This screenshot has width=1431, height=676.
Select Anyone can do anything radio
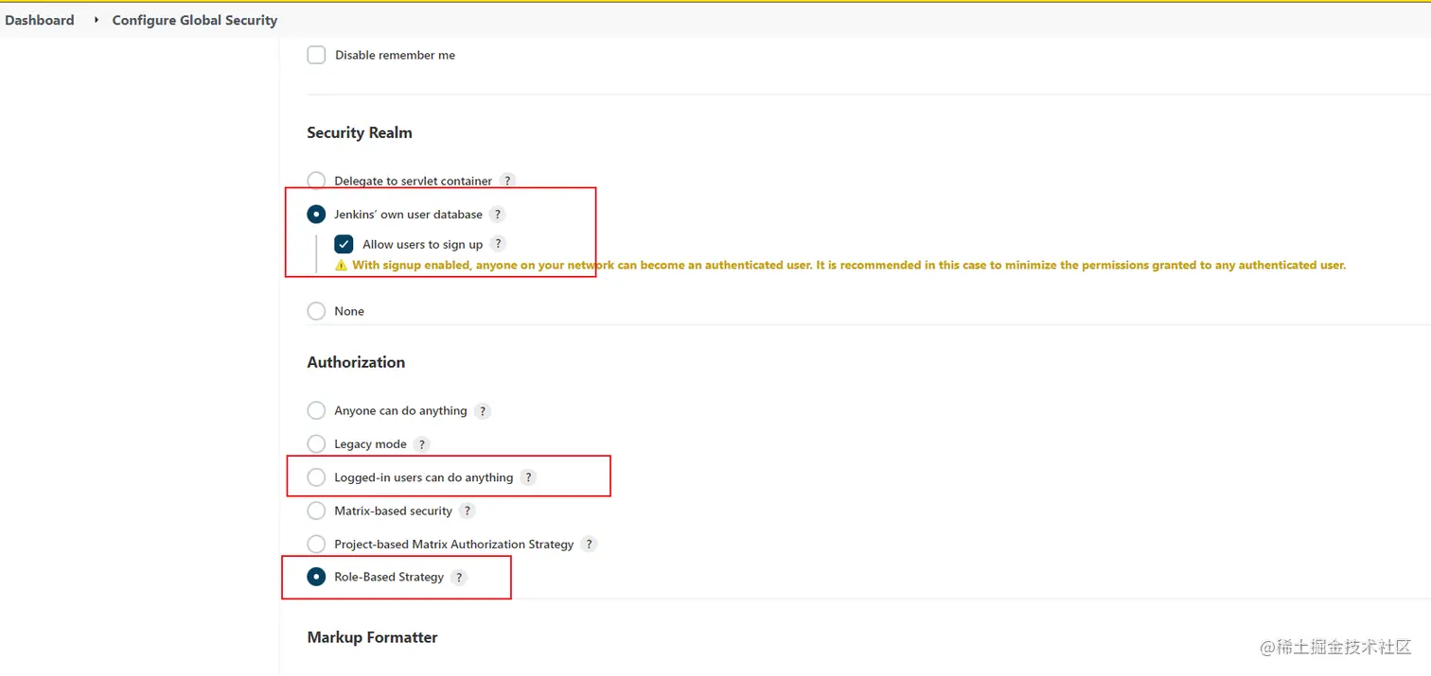[x=316, y=410]
